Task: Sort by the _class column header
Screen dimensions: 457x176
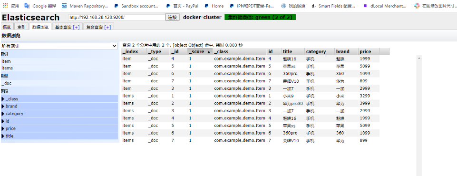Action: (x=240, y=51)
